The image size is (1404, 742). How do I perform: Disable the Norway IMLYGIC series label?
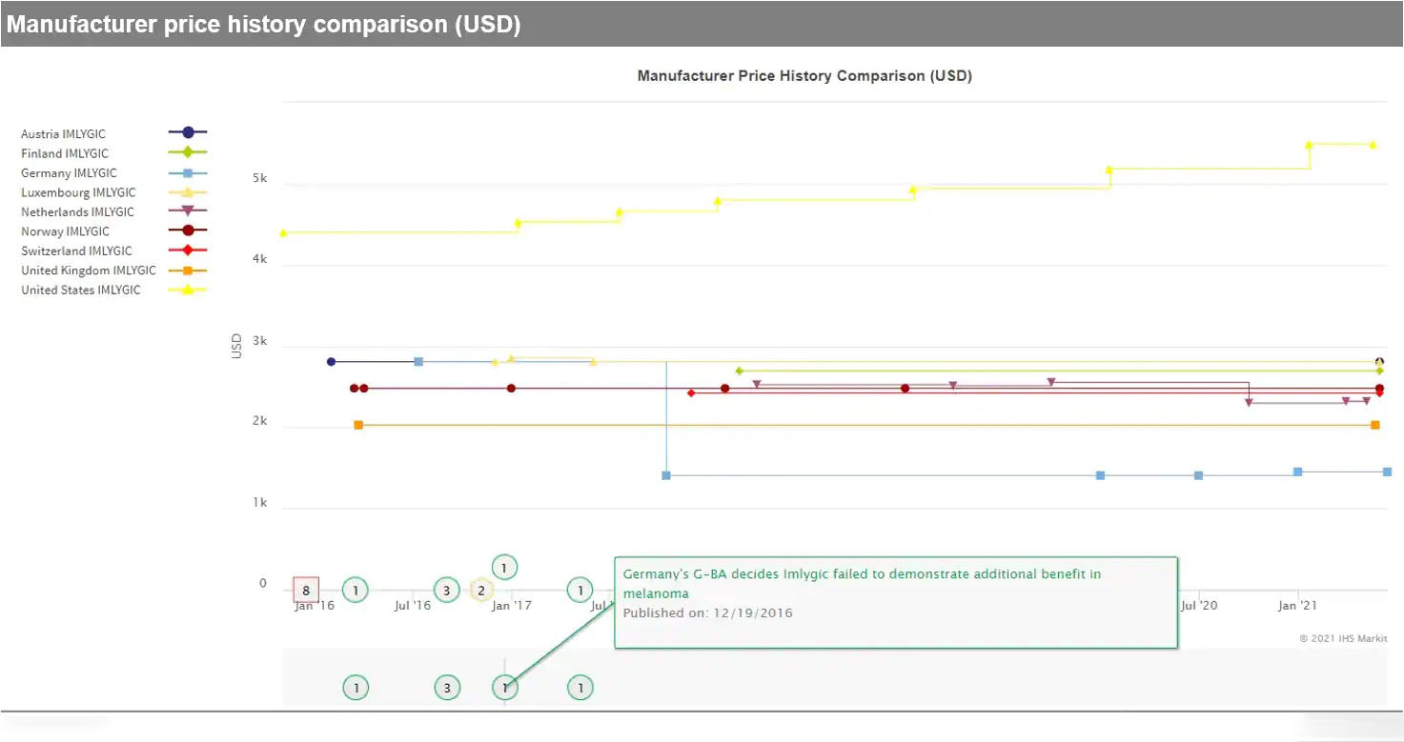[65, 231]
